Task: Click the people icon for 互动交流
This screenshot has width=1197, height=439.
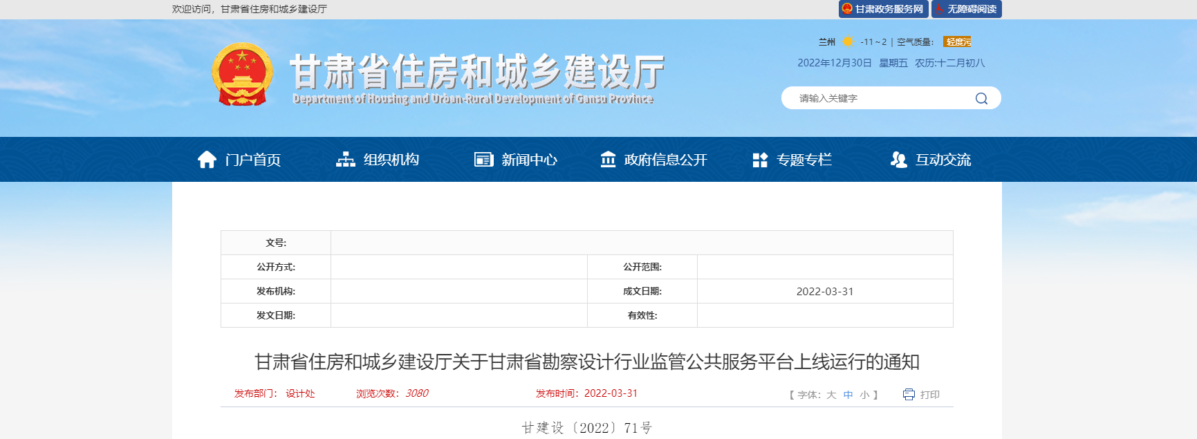Action: pos(898,160)
